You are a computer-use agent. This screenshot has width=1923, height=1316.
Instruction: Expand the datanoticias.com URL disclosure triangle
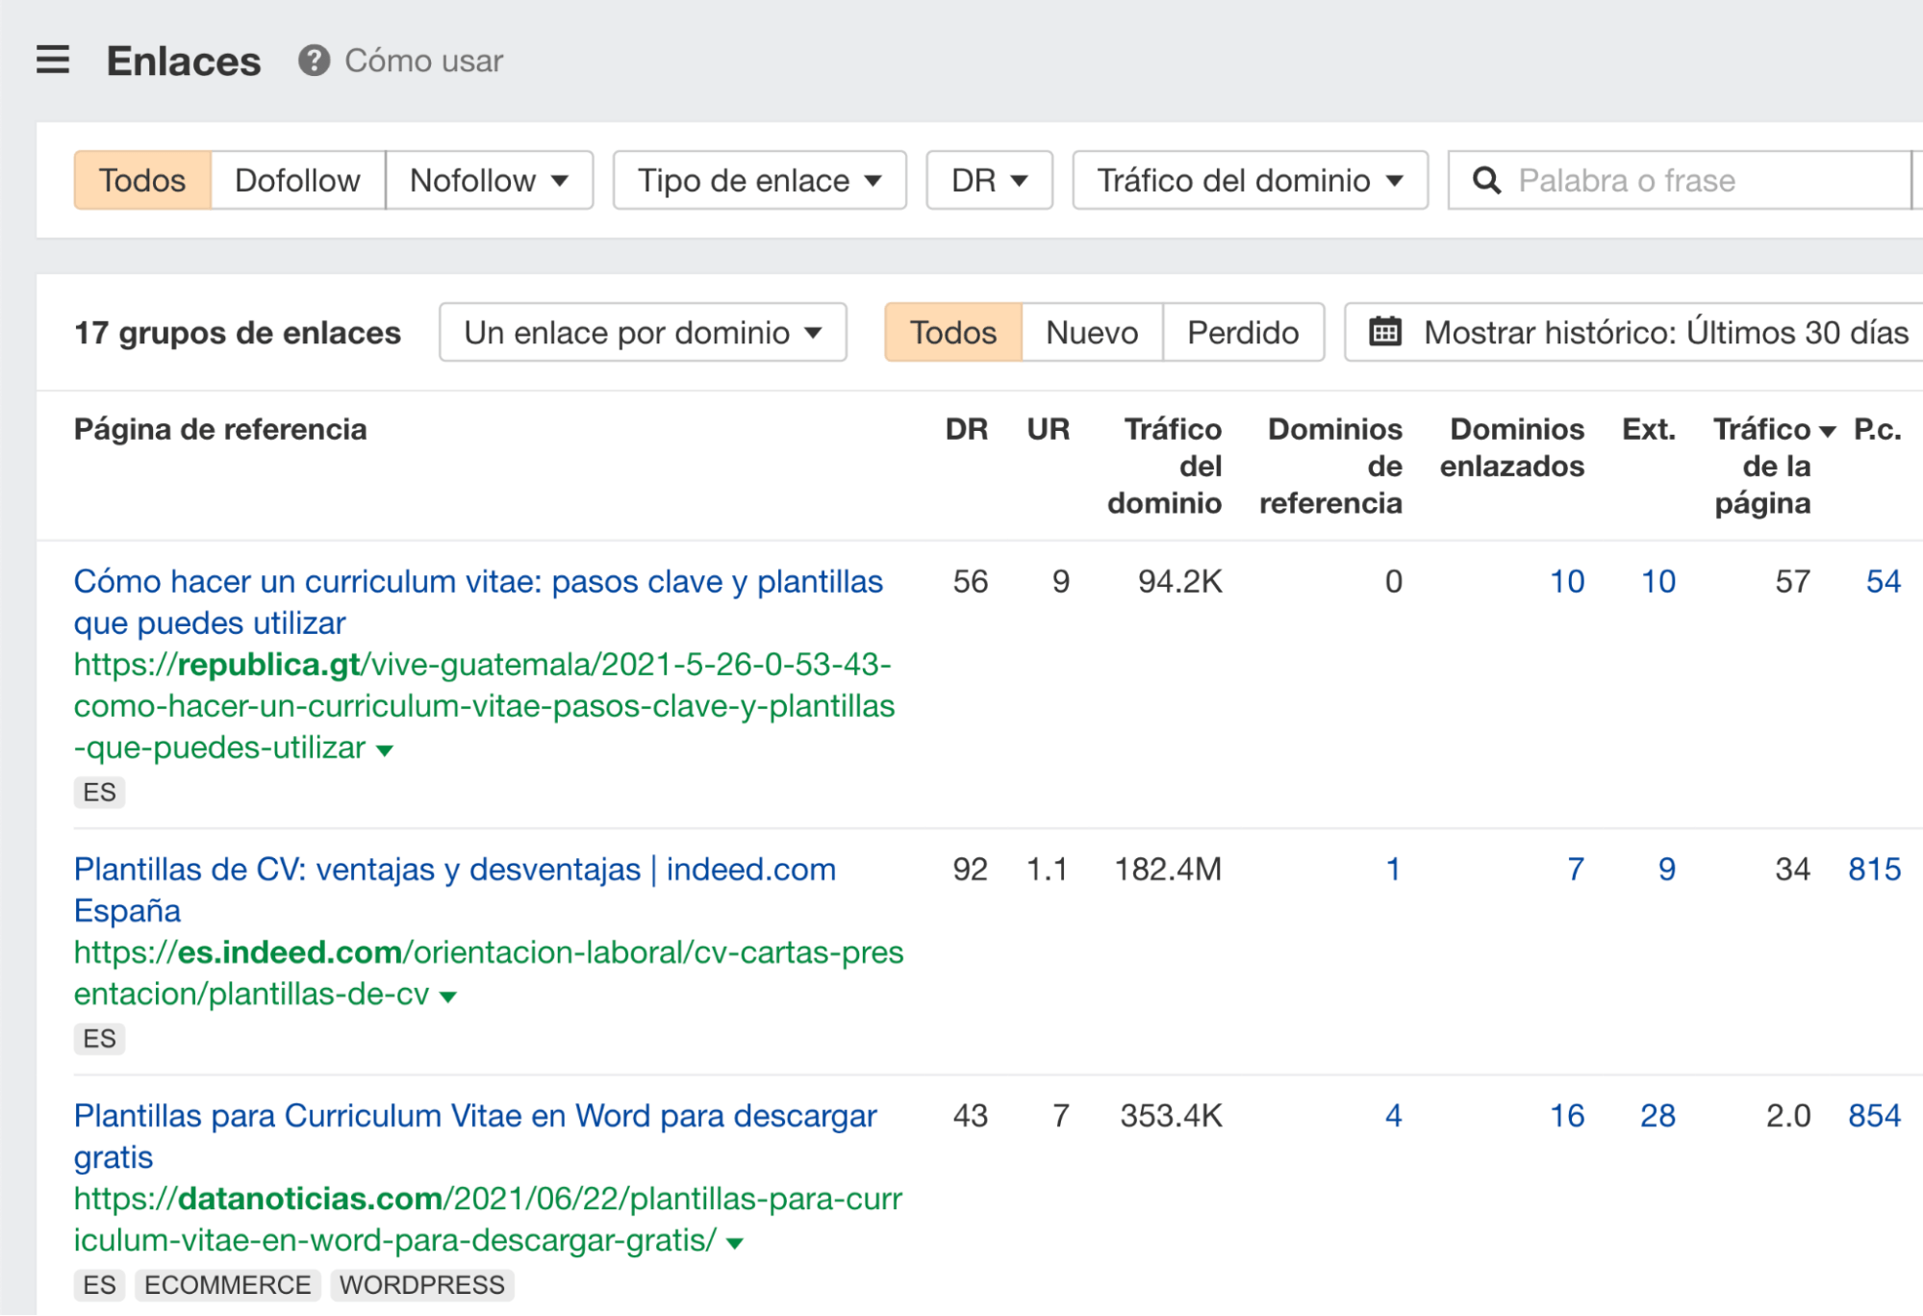(732, 1241)
